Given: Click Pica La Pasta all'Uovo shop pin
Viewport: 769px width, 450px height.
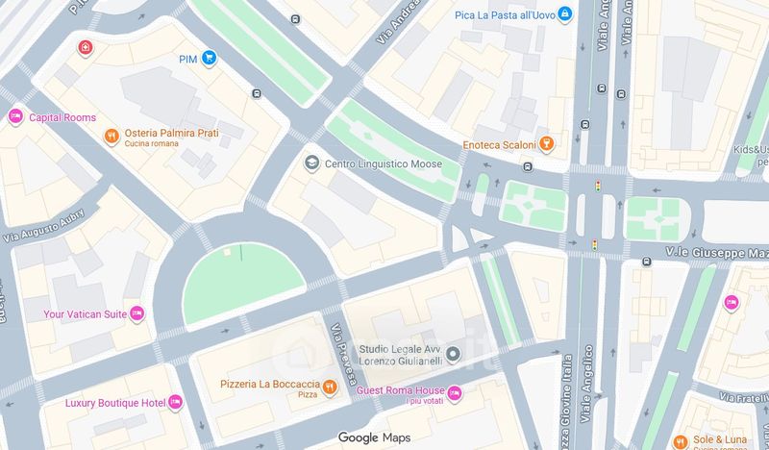Looking at the screenshot, I should click(565, 14).
